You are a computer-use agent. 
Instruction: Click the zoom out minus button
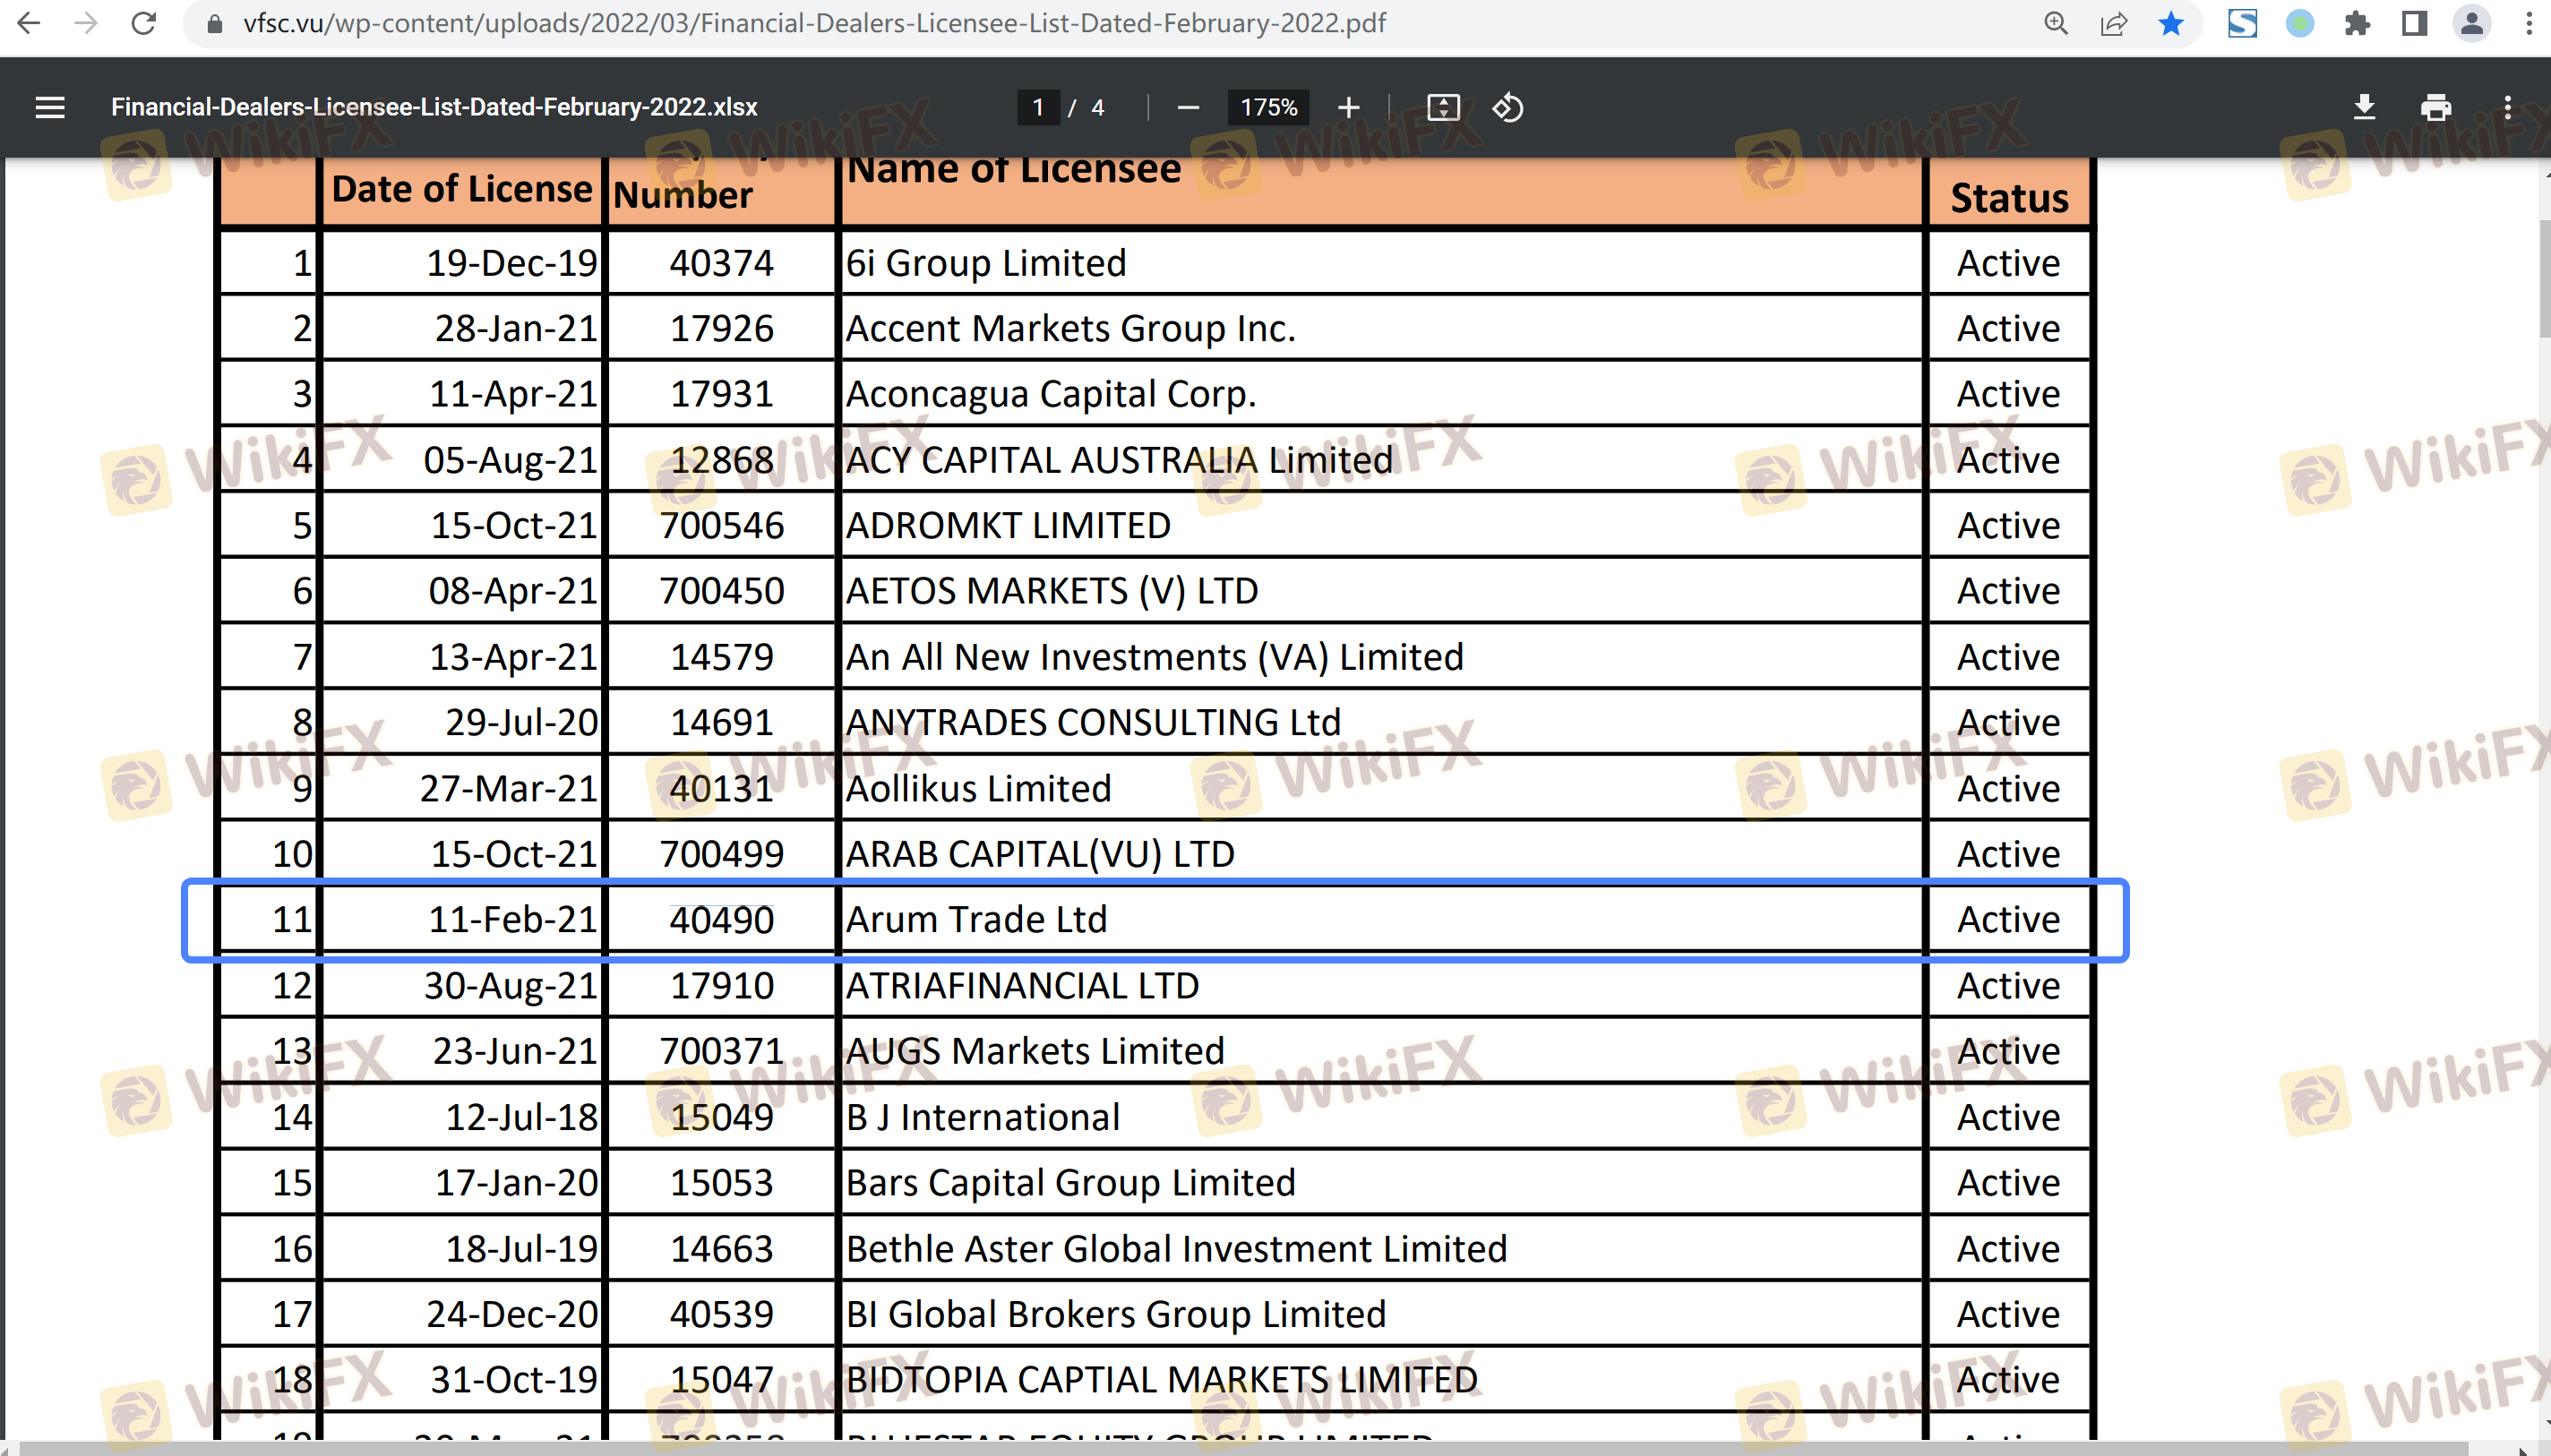(1187, 107)
